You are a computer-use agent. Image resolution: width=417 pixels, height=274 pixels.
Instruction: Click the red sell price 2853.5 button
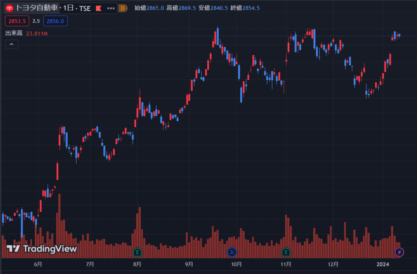click(17, 21)
